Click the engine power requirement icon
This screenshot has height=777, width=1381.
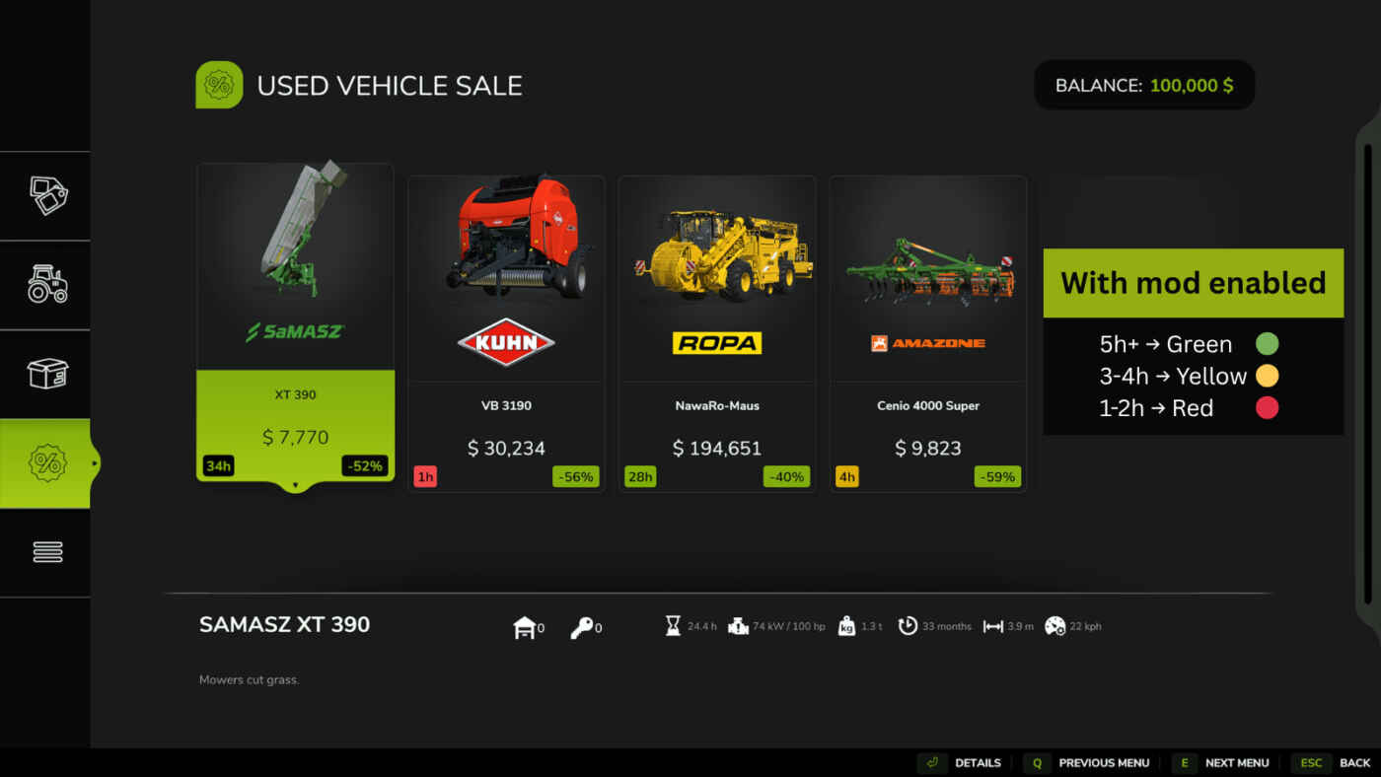(738, 626)
